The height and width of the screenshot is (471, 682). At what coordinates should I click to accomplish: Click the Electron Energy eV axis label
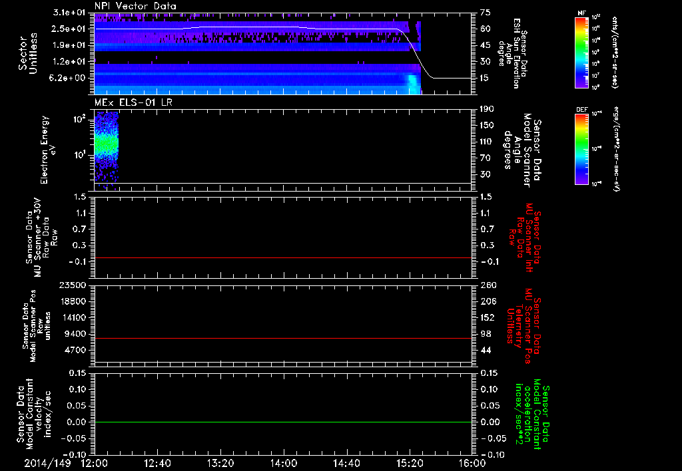47,150
